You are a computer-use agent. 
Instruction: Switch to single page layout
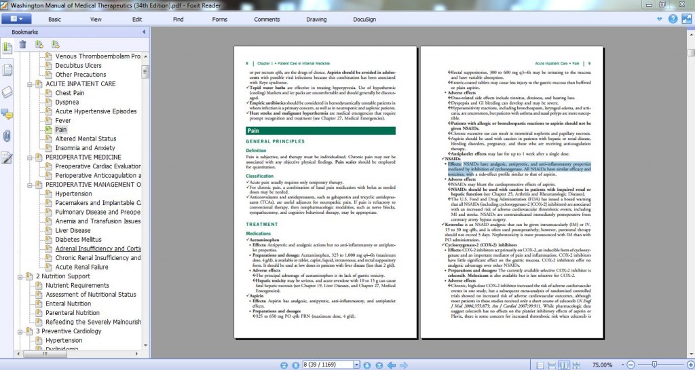point(540,365)
